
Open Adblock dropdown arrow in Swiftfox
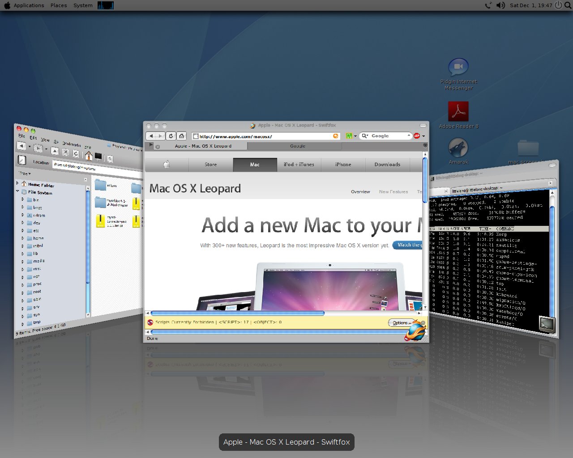point(423,136)
